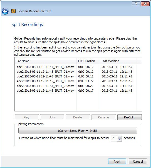Go back with the blue arrow button
The width and height of the screenshot is (151, 168).
tap(5, 11)
